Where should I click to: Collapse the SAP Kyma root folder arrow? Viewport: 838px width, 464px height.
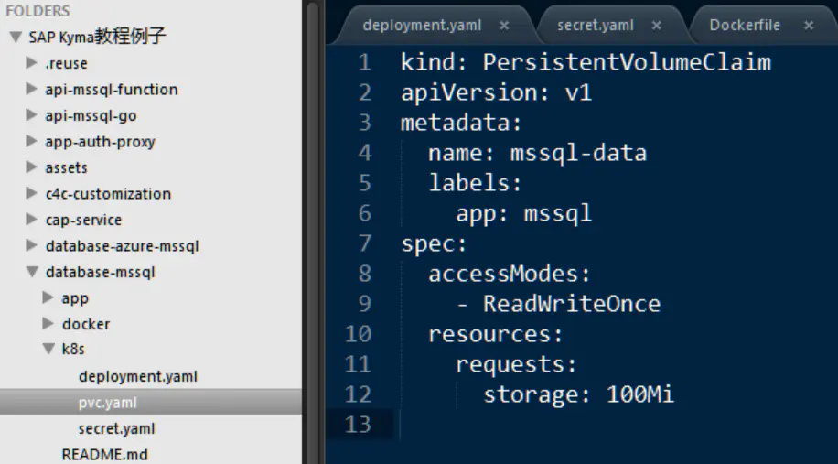pyautogui.click(x=16, y=37)
